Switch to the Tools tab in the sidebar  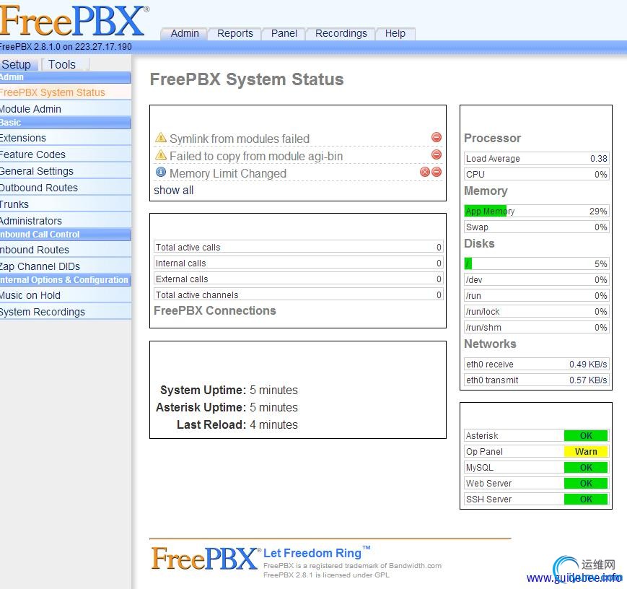[64, 64]
